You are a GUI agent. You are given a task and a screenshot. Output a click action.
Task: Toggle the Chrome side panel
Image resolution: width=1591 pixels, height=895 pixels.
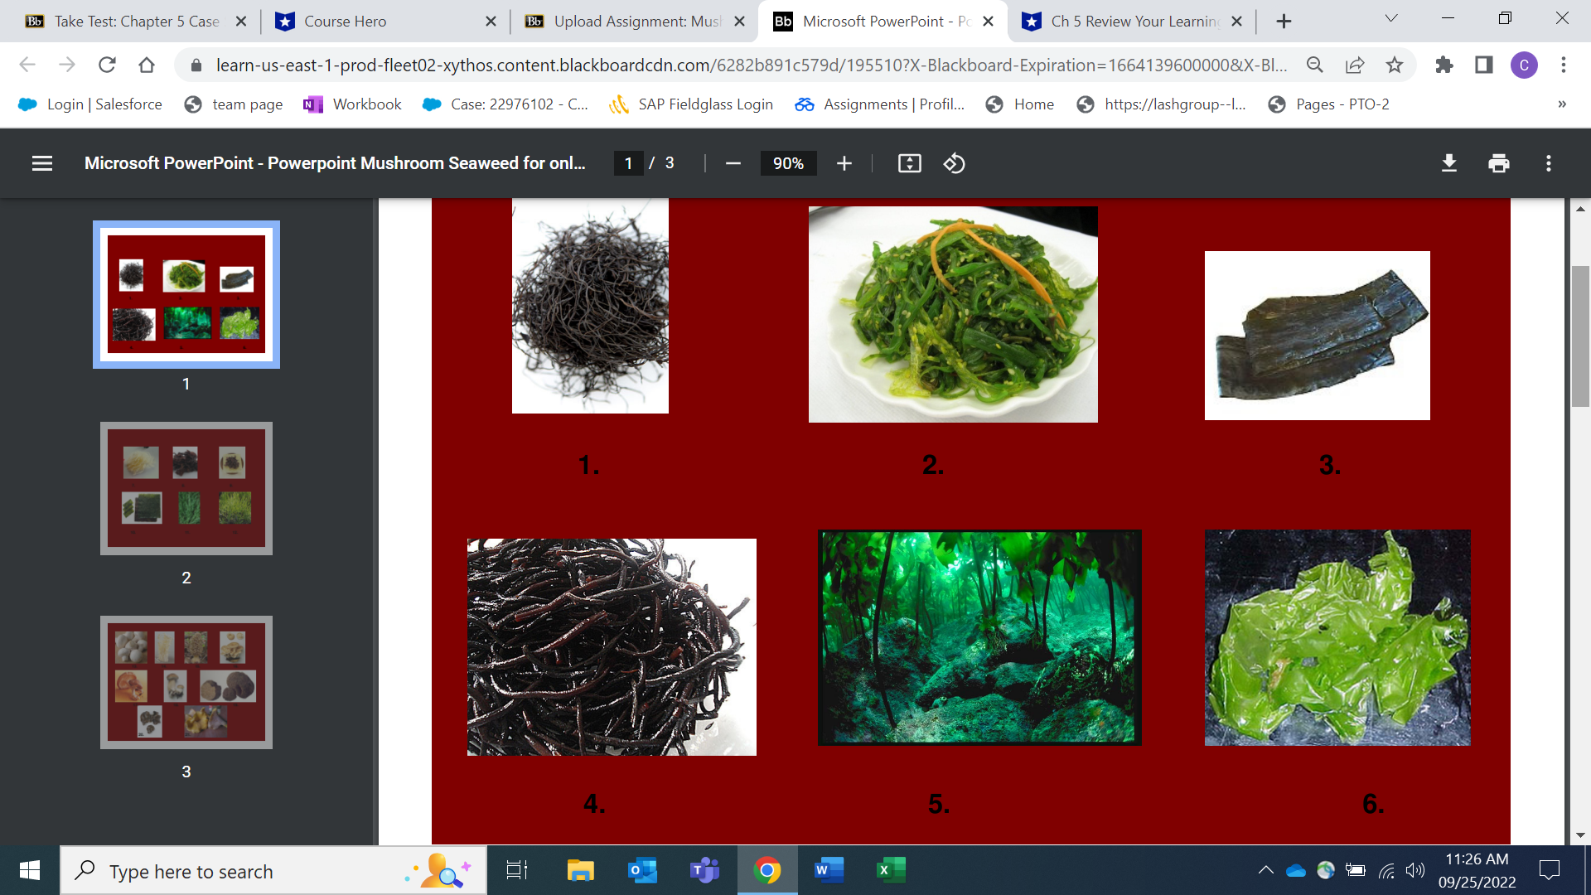(x=1483, y=65)
